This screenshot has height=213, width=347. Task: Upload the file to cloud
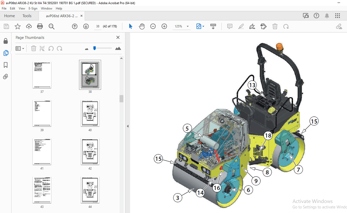tap(29, 27)
